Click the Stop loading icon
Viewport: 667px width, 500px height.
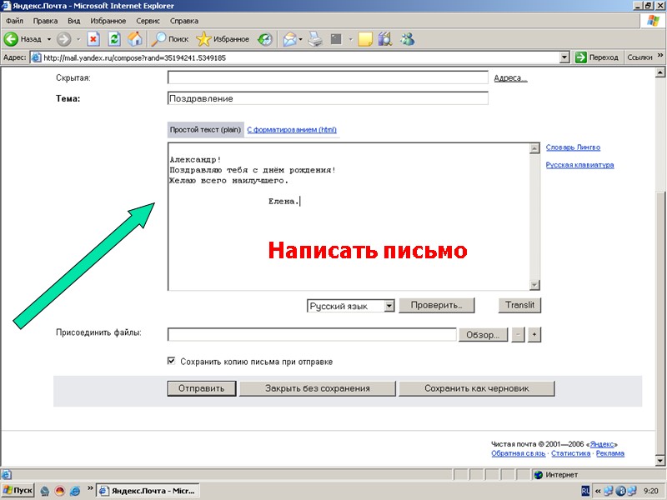pyautogui.click(x=93, y=38)
